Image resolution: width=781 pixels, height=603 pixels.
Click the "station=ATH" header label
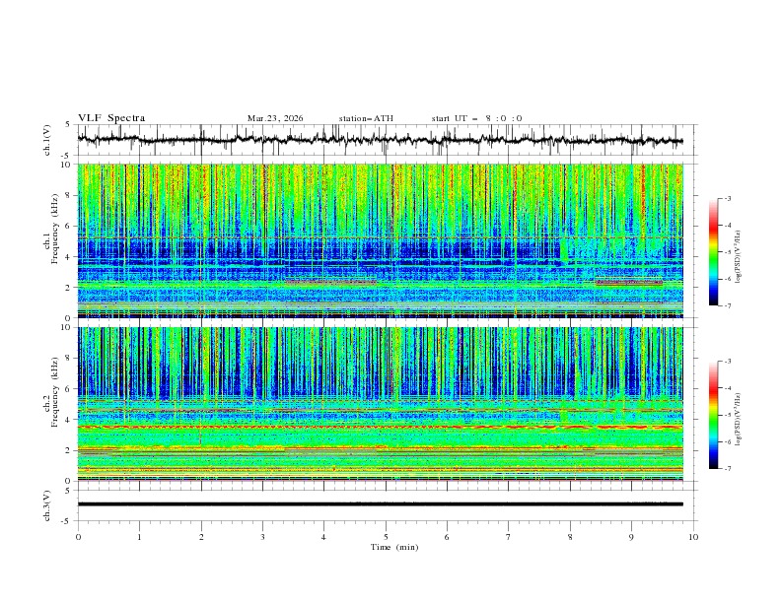click(x=366, y=118)
